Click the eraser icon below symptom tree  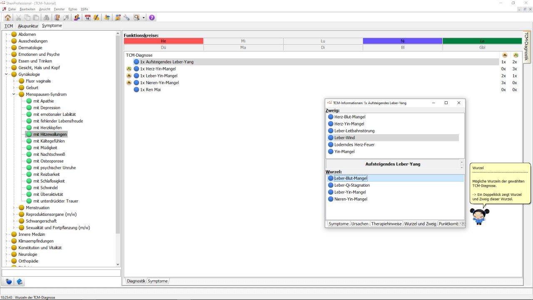tap(20, 282)
